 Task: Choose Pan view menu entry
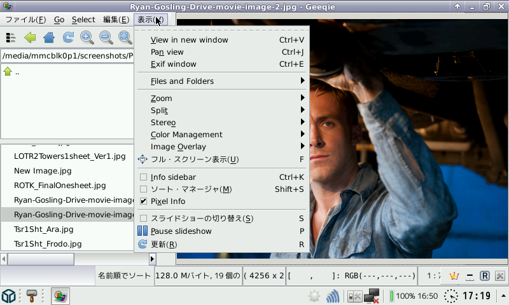tap(221, 52)
